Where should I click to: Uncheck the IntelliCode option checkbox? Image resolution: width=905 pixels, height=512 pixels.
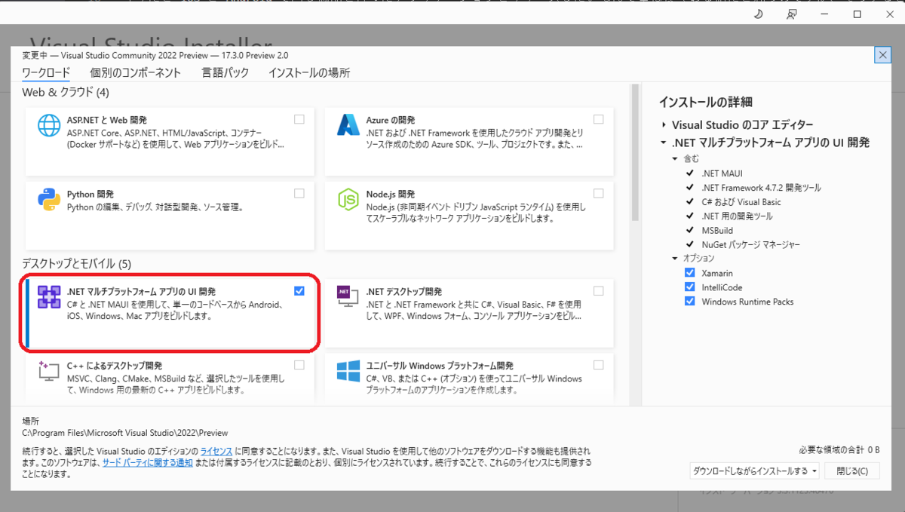[689, 287]
